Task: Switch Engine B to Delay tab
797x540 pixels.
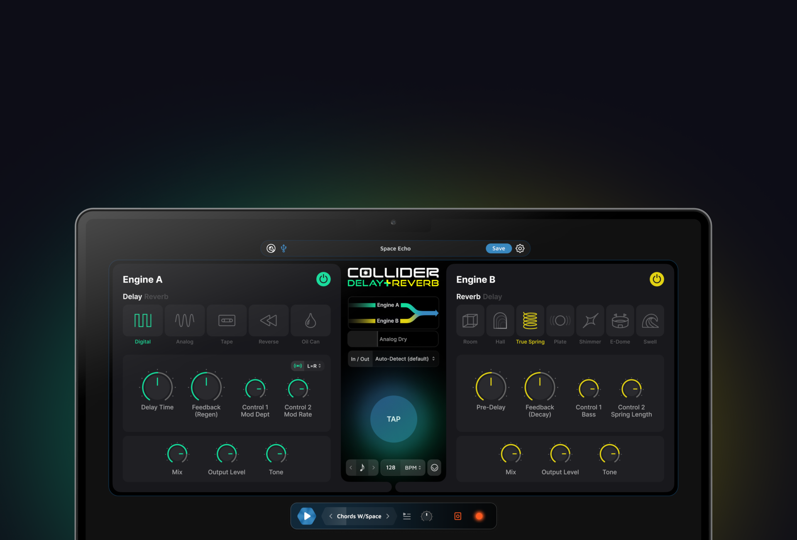Action: [492, 297]
